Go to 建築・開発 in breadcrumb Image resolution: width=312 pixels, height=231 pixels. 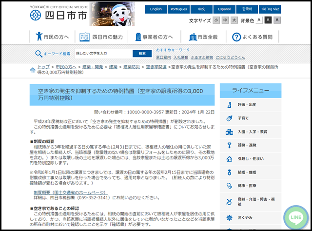click(93, 67)
